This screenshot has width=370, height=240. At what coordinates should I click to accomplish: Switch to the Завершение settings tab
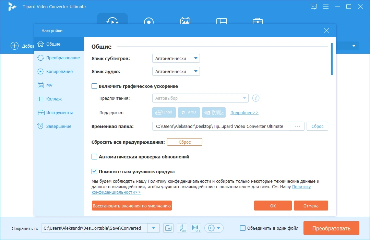[x=59, y=126]
